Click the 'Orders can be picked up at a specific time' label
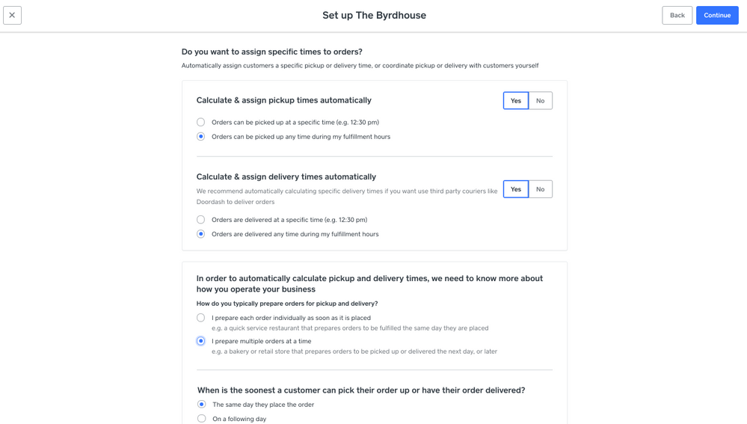This screenshot has height=424, width=747. (x=295, y=122)
